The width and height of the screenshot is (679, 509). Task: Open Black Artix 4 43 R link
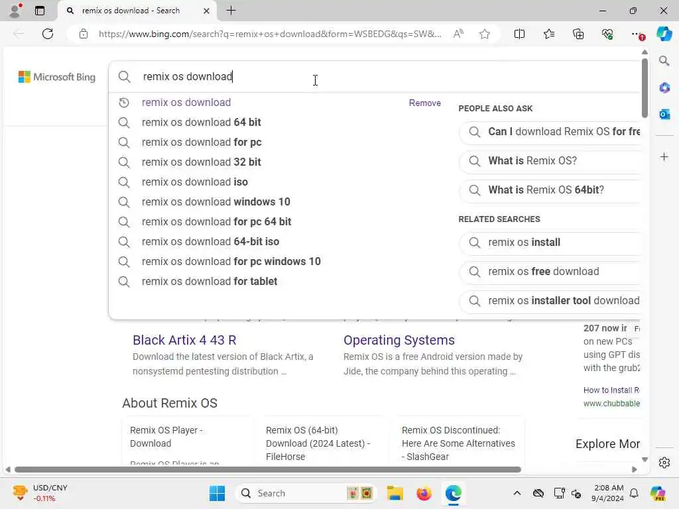click(184, 340)
